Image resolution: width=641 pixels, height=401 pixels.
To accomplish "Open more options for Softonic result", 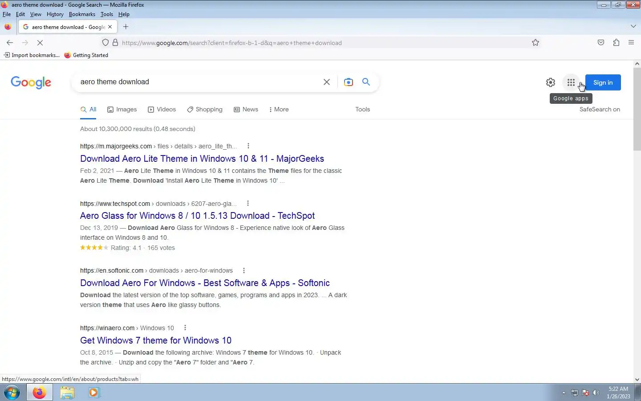I will tap(244, 270).
